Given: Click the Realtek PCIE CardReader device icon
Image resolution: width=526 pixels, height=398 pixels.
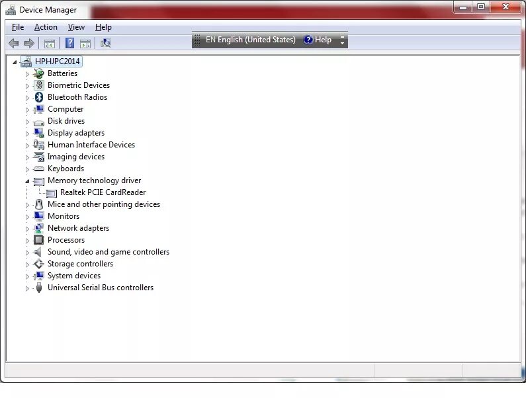Looking at the screenshot, I should tap(52, 193).
